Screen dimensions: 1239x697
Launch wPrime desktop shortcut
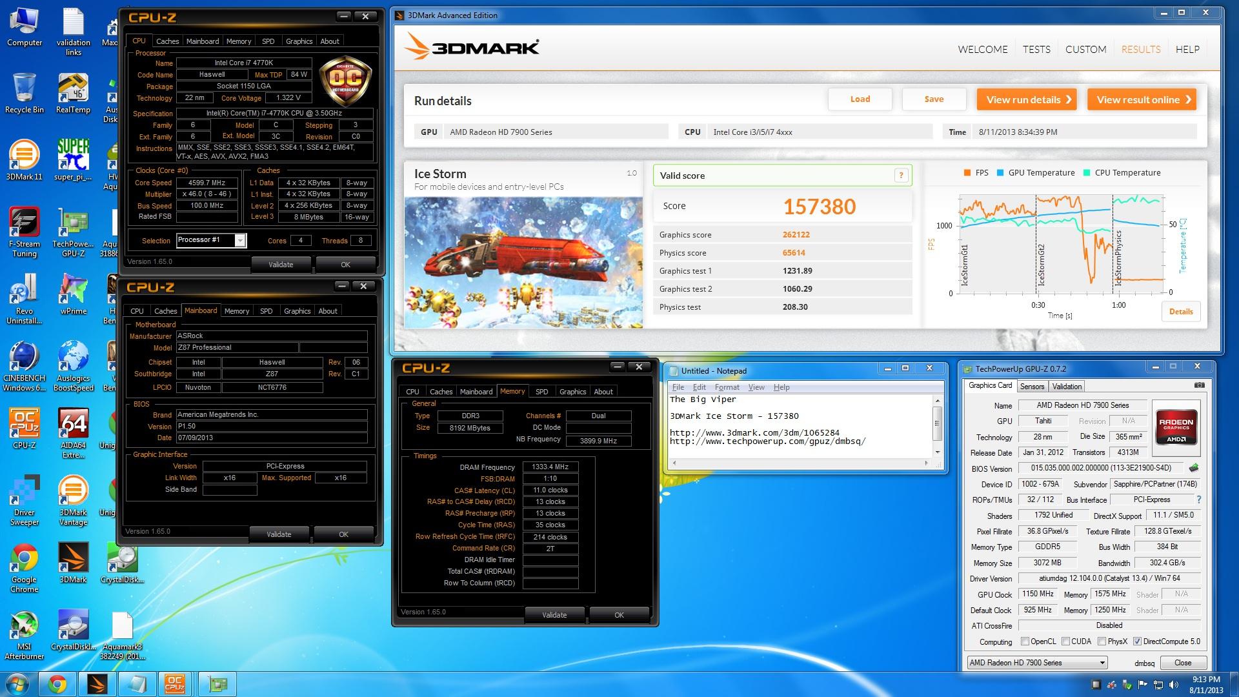[74, 294]
